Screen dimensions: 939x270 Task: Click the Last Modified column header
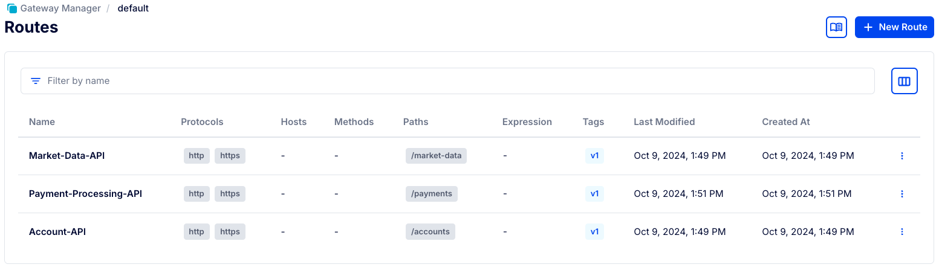click(664, 122)
